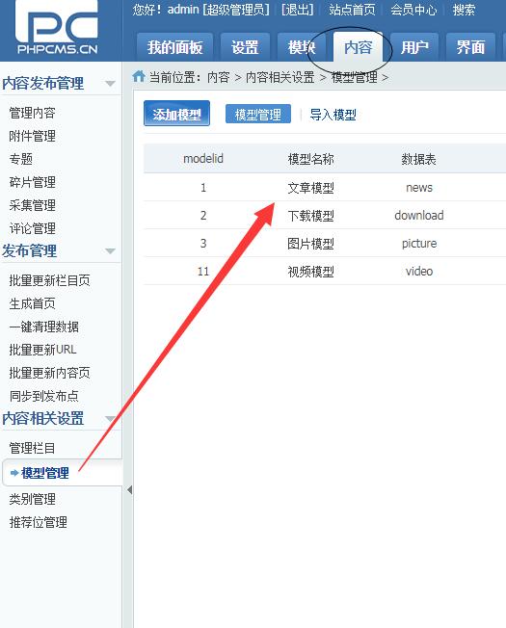The height and width of the screenshot is (628, 506).
Task: Select 模型管理 sidebar item
Action: (45, 473)
